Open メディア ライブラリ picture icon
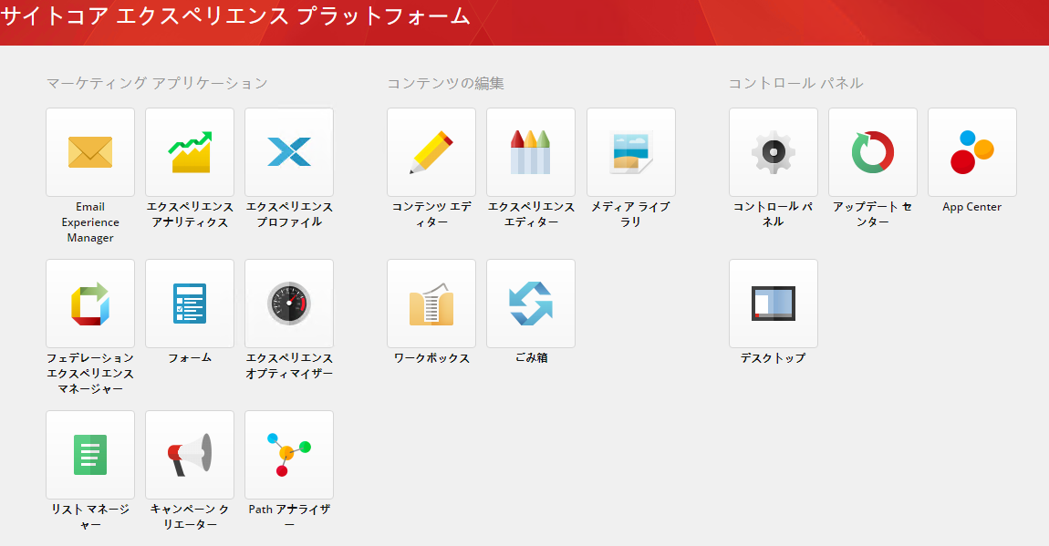This screenshot has width=1049, height=546. click(x=631, y=152)
